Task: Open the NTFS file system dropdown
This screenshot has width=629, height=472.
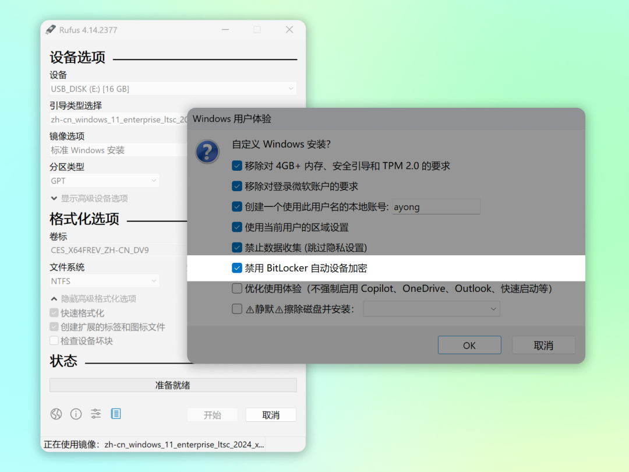Action: [104, 281]
